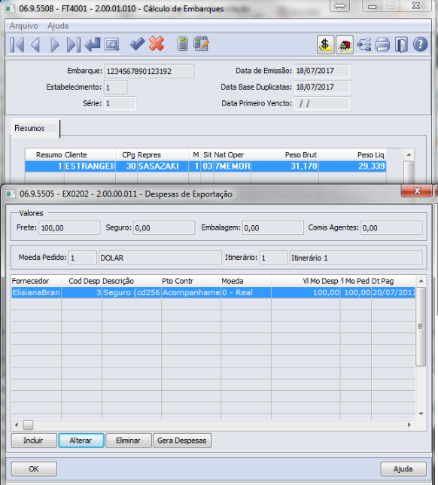438x485 pixels.
Task: Click the Estabelecimento field
Action: [115, 87]
